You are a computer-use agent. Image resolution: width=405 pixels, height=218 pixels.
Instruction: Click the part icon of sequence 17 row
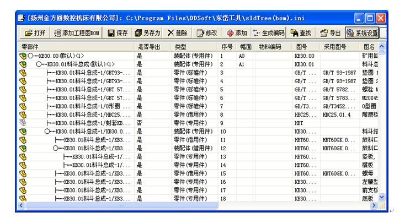pos(23,190)
